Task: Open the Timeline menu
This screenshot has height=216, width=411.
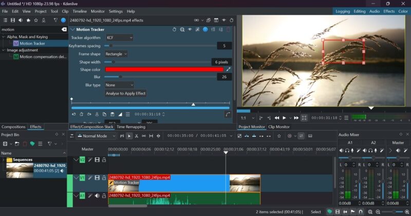Action: (x=80, y=11)
